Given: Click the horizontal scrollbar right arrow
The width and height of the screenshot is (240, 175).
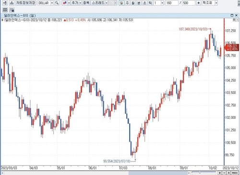Looking at the screenshot, I should (x=189, y=173).
